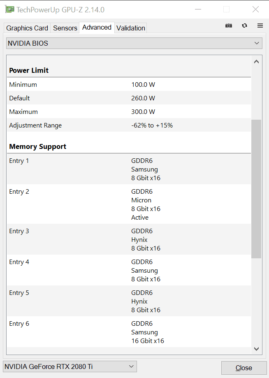This screenshot has height=378, width=269.
Task: Select the Adjustment Range label
Action: 35,125
